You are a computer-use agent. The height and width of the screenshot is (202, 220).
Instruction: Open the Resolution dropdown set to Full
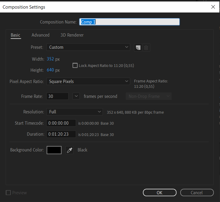pos(75,112)
